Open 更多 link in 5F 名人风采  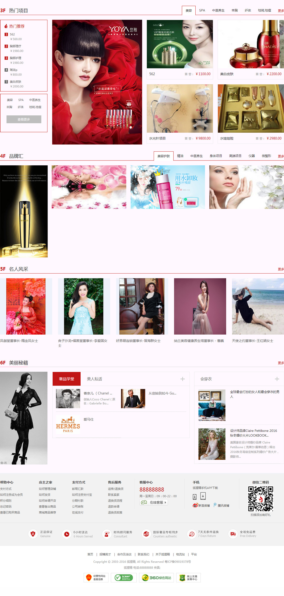coord(281,269)
